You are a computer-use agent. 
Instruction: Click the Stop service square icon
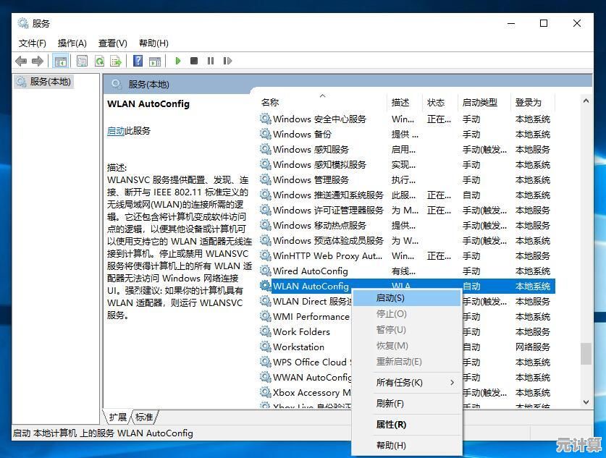click(194, 61)
